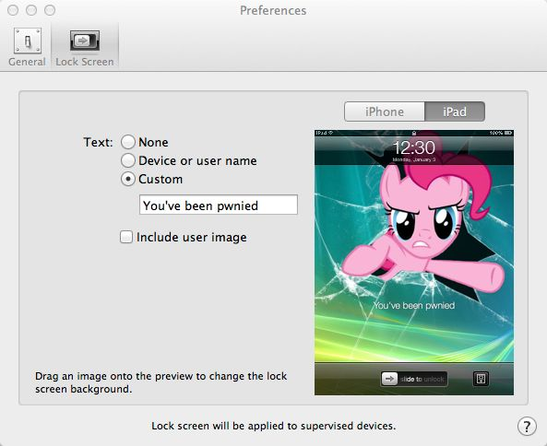Minimize the Preferences window

pos(31,10)
